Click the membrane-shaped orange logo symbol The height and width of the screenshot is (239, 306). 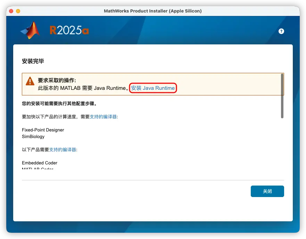pos(30,30)
